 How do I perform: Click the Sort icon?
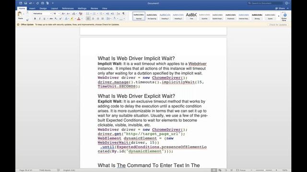click(118, 13)
